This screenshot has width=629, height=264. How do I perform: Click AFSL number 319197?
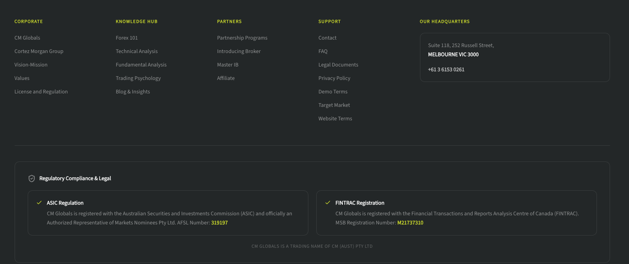pos(219,222)
